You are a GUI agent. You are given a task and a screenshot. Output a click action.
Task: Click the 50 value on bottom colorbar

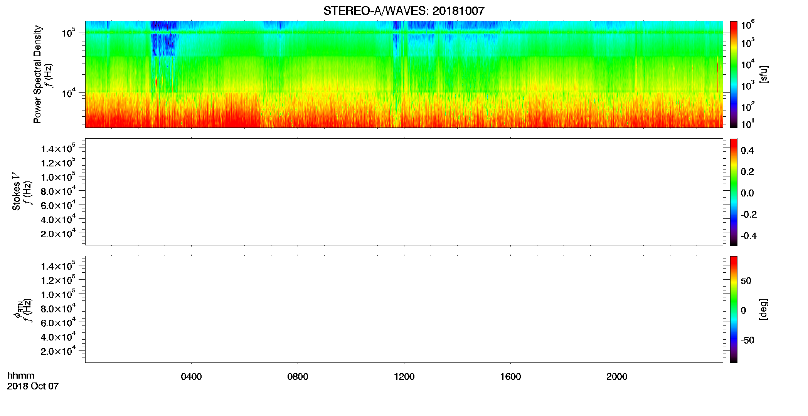click(746, 281)
